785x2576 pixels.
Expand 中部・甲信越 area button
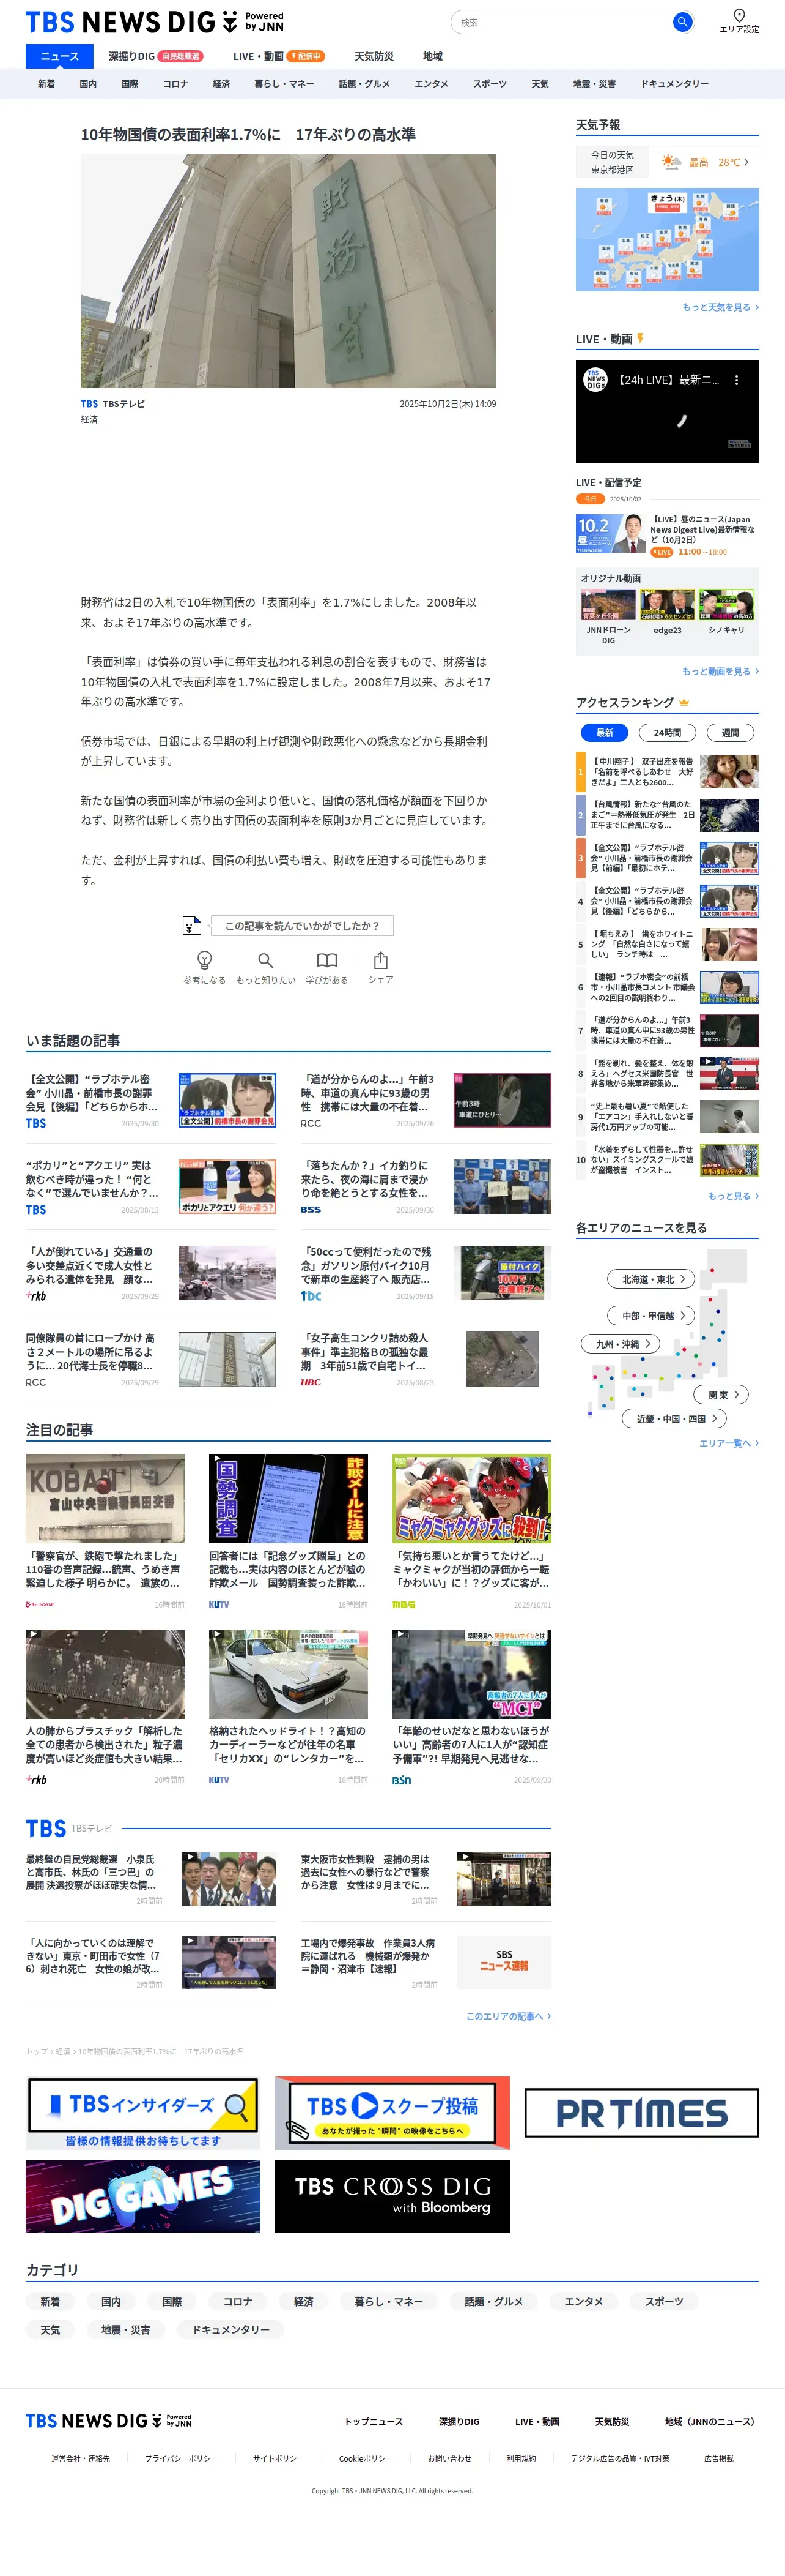tap(651, 1316)
